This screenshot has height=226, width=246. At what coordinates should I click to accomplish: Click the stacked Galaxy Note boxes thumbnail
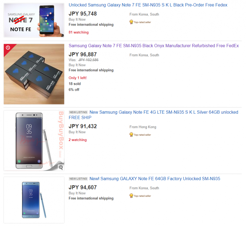pos(34,74)
